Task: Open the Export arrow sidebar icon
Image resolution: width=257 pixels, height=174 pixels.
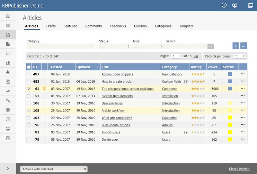Action: click(8, 91)
